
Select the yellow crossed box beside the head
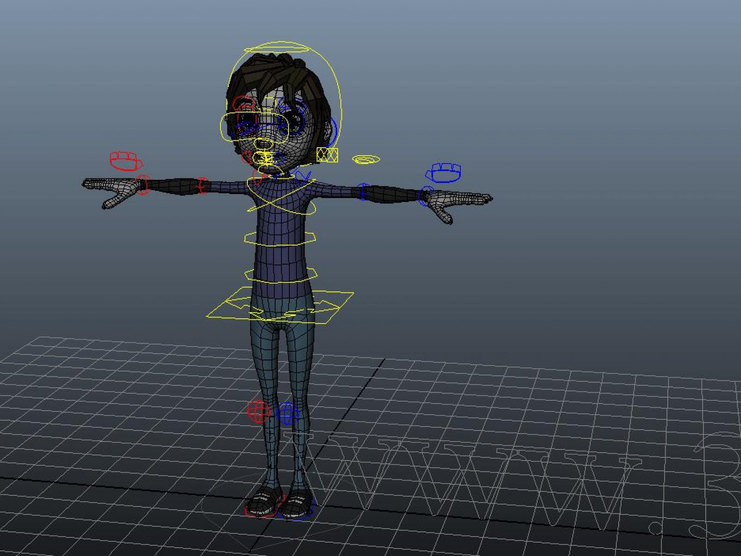[x=327, y=155]
